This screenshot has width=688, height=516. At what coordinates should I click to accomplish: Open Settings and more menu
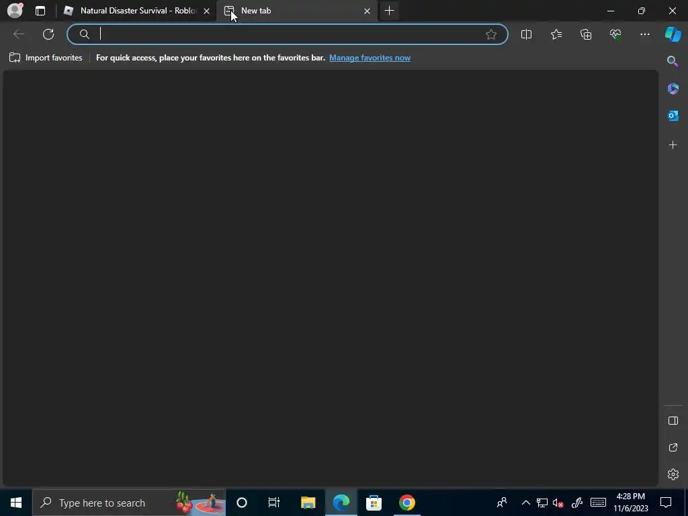(644, 34)
